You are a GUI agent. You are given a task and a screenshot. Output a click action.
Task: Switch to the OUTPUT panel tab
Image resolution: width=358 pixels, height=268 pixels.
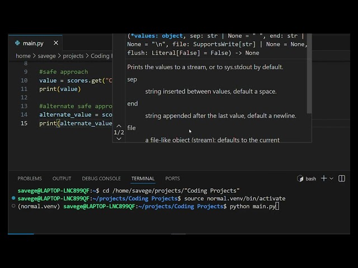coord(62,179)
